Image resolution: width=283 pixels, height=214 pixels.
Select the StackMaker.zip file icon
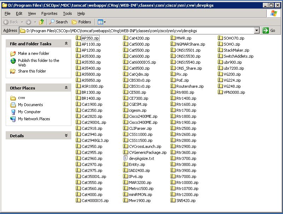tap(220, 50)
